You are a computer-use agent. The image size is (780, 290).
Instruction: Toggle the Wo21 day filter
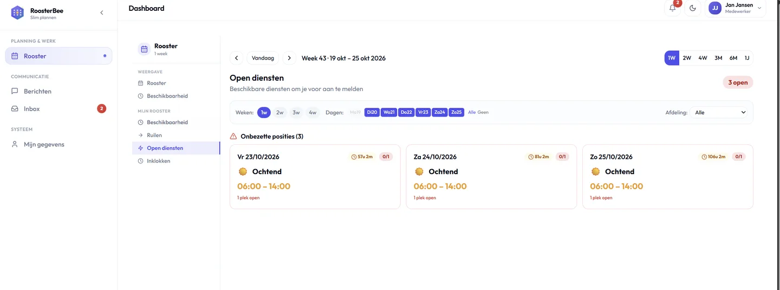pyautogui.click(x=389, y=112)
